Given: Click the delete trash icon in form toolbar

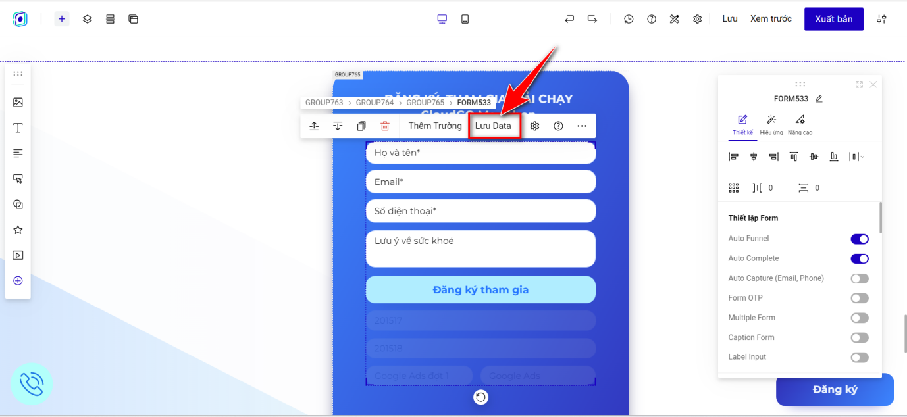Looking at the screenshot, I should [x=385, y=126].
